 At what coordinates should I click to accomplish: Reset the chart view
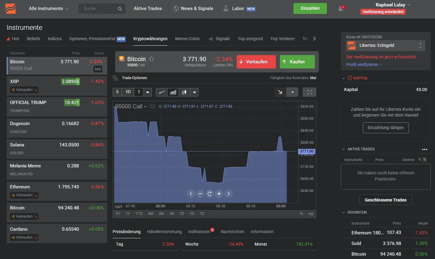click(210, 194)
